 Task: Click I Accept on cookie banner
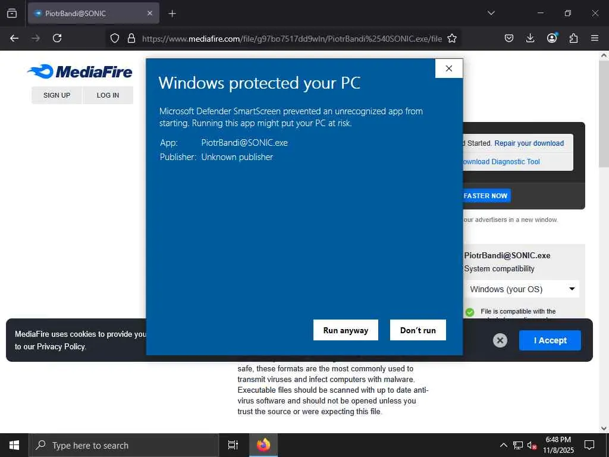(x=550, y=340)
